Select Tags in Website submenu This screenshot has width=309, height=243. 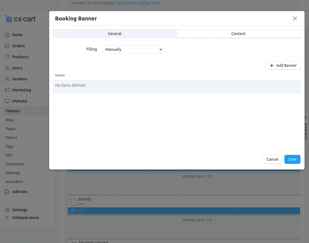9,146
